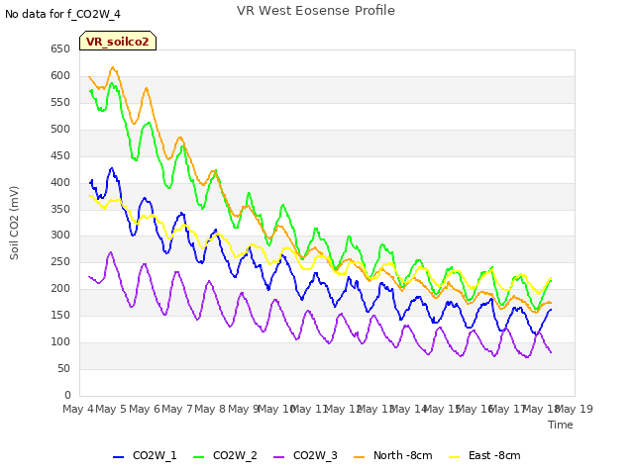Image resolution: width=634 pixels, height=475 pixels.
Task: Click the May 4 x-axis label
Action: pyautogui.click(x=78, y=409)
